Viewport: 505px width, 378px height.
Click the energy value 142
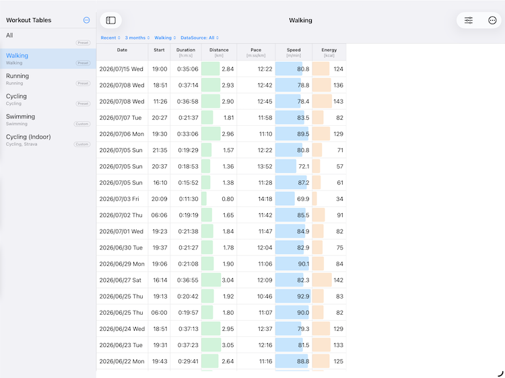pyautogui.click(x=338, y=280)
